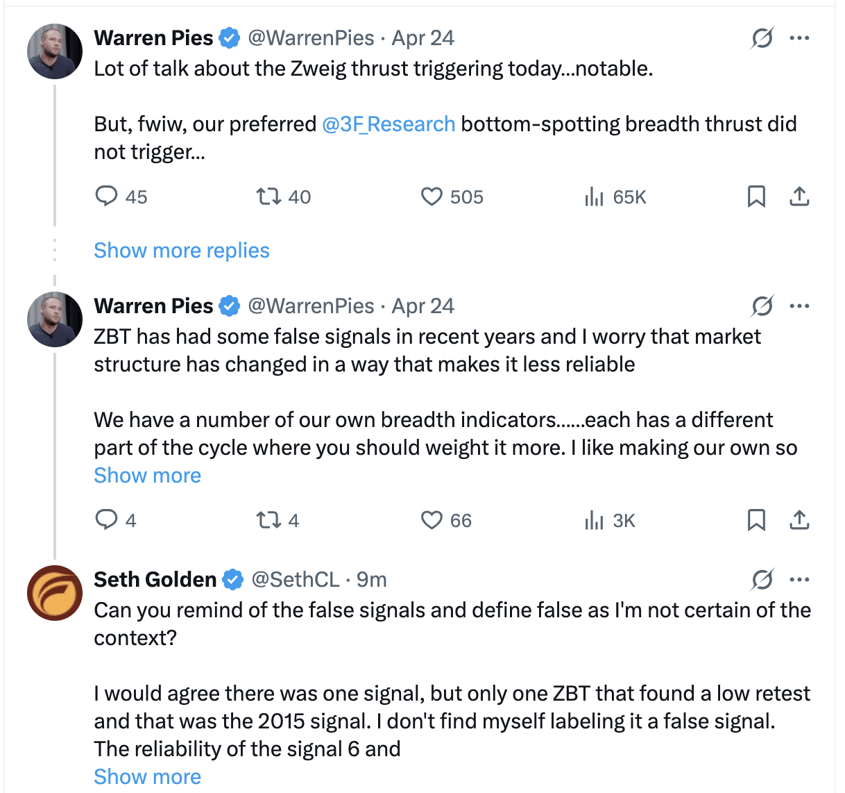
Task: Repost the Zweig thrust tweet
Action: tap(268, 197)
